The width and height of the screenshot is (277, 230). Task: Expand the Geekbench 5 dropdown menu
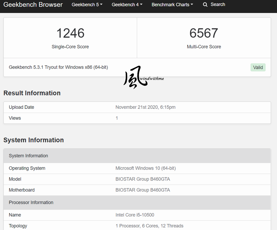pos(87,5)
